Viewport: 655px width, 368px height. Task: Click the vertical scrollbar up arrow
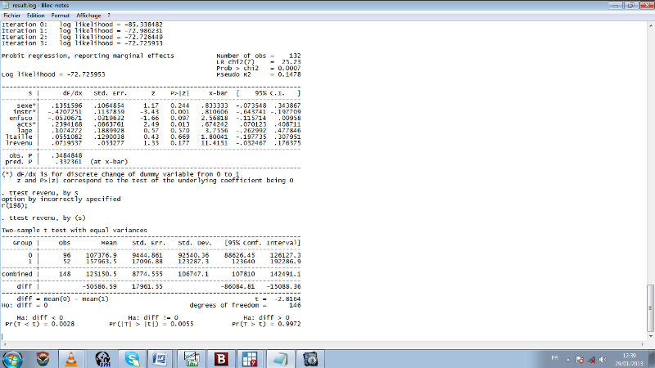coord(651,25)
